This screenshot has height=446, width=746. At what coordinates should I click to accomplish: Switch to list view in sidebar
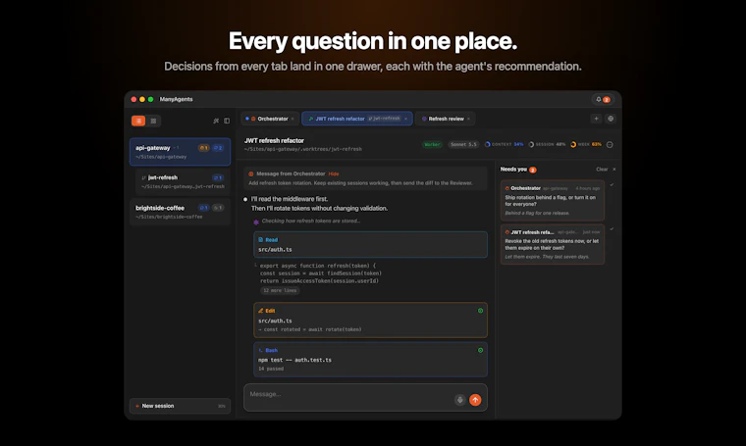click(x=138, y=121)
